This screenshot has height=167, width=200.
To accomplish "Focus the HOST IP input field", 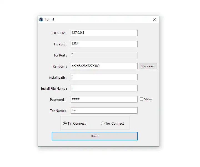I will pyautogui.click(x=104, y=33).
